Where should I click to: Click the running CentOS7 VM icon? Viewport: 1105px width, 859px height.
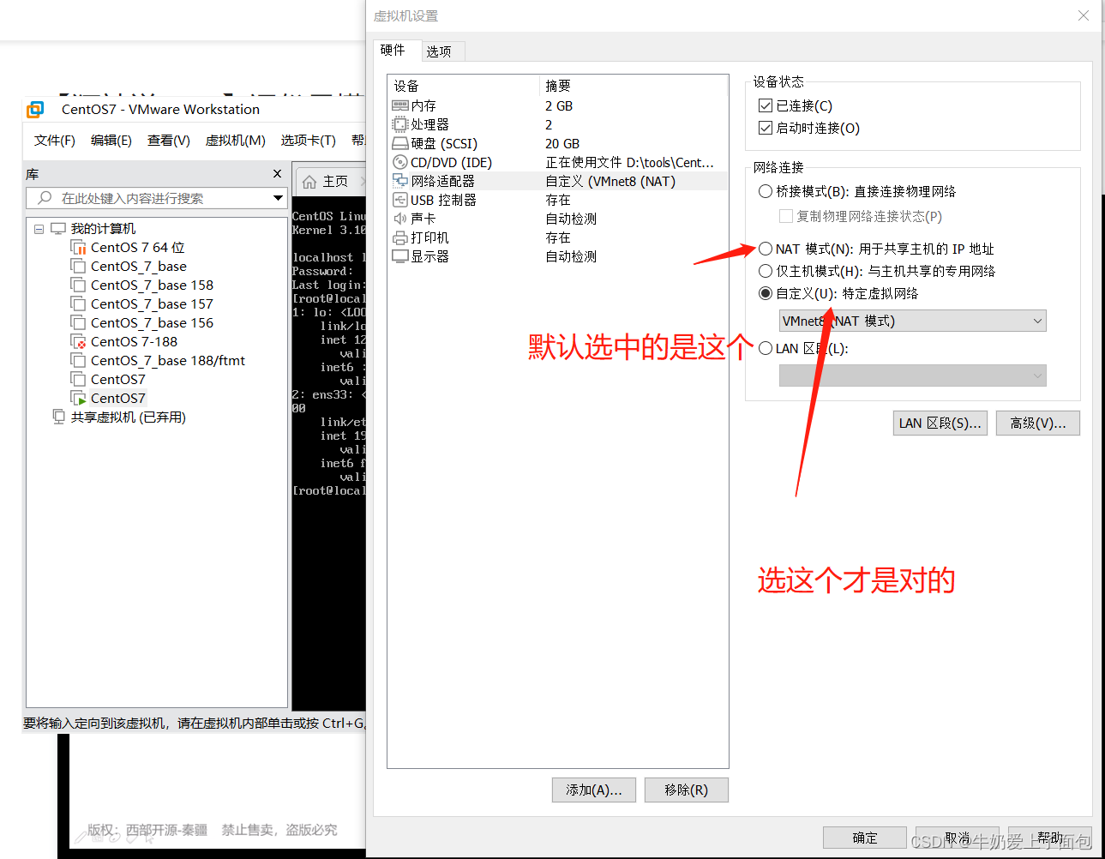[78, 398]
